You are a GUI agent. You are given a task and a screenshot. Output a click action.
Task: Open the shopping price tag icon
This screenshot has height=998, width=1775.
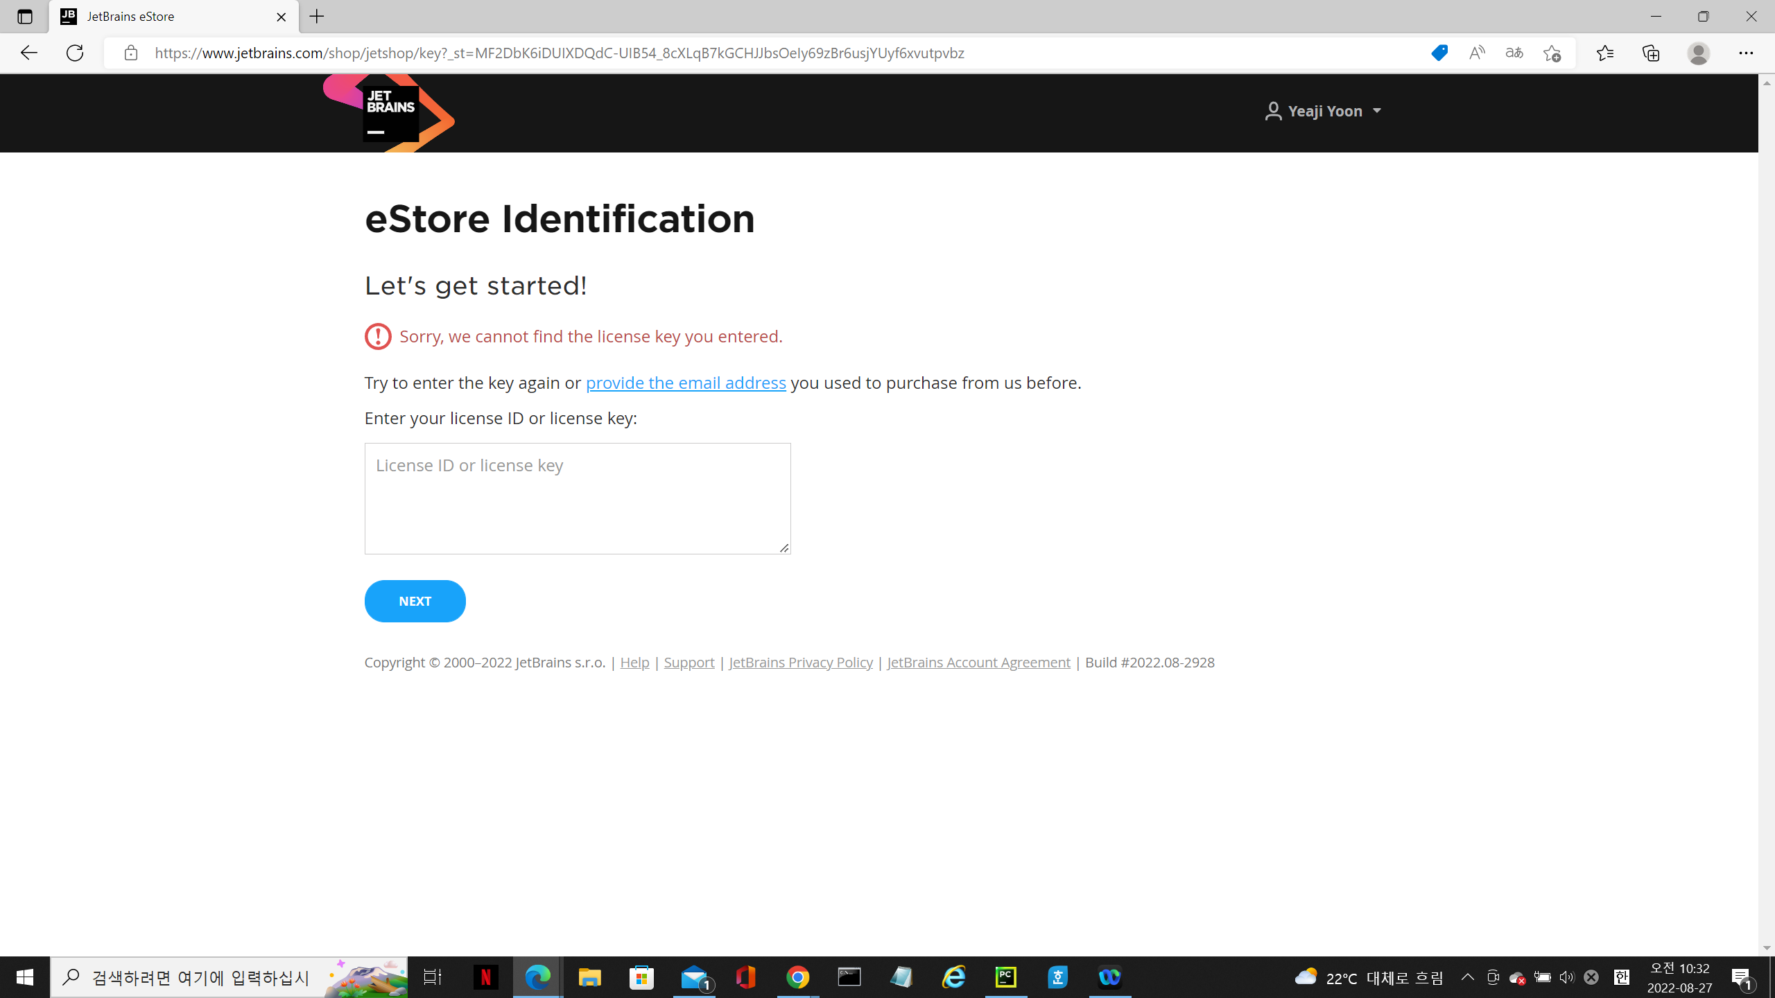point(1439,53)
